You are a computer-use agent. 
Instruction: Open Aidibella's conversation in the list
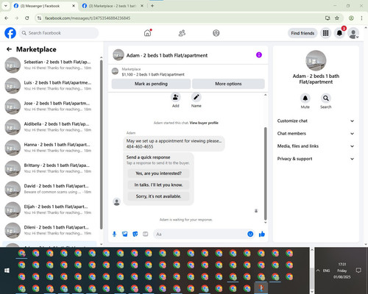click(49, 127)
